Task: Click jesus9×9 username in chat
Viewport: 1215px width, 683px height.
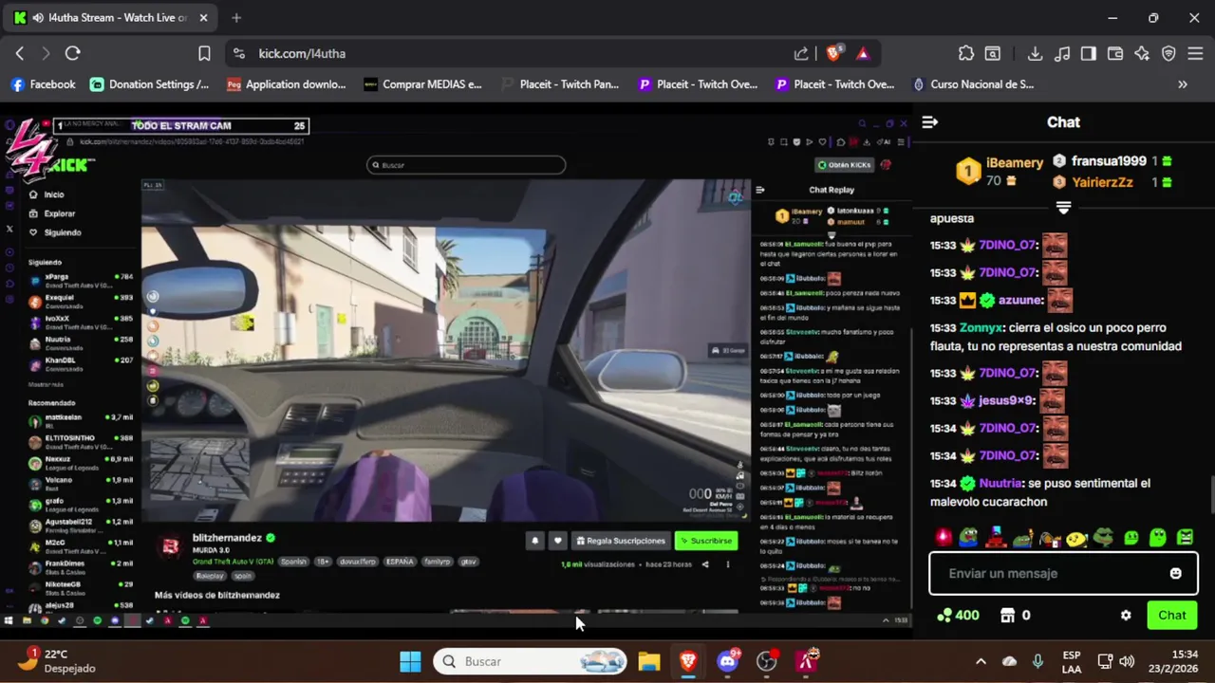Action: [1006, 400]
